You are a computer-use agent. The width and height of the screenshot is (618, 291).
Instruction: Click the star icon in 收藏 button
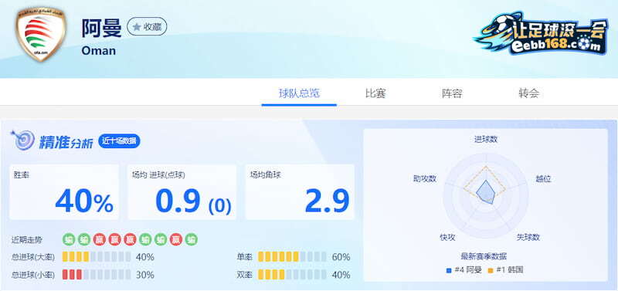137,27
